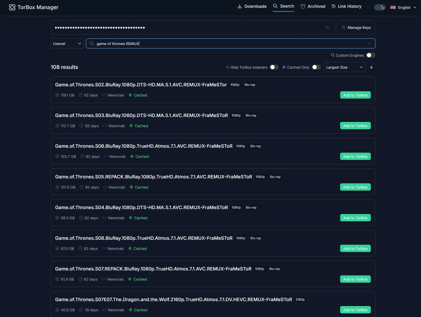Click the Downloads arrow icon in navbar
This screenshot has width=421, height=317.
point(240,6)
